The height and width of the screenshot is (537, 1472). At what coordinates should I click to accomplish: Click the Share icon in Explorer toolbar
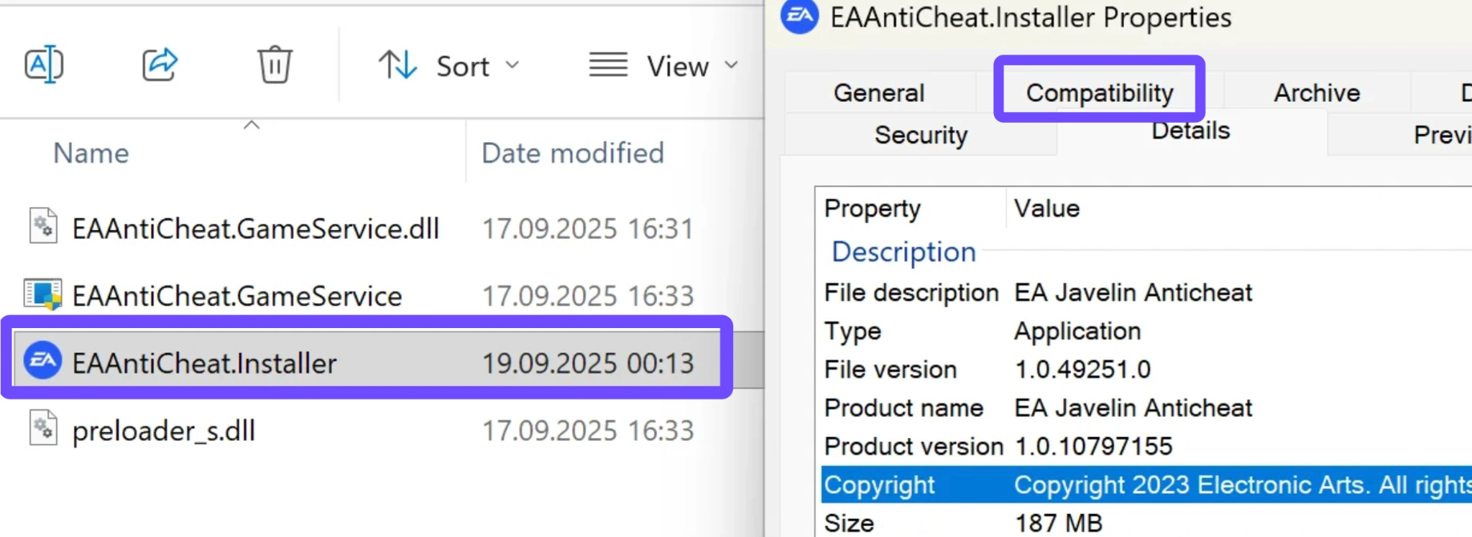click(160, 65)
